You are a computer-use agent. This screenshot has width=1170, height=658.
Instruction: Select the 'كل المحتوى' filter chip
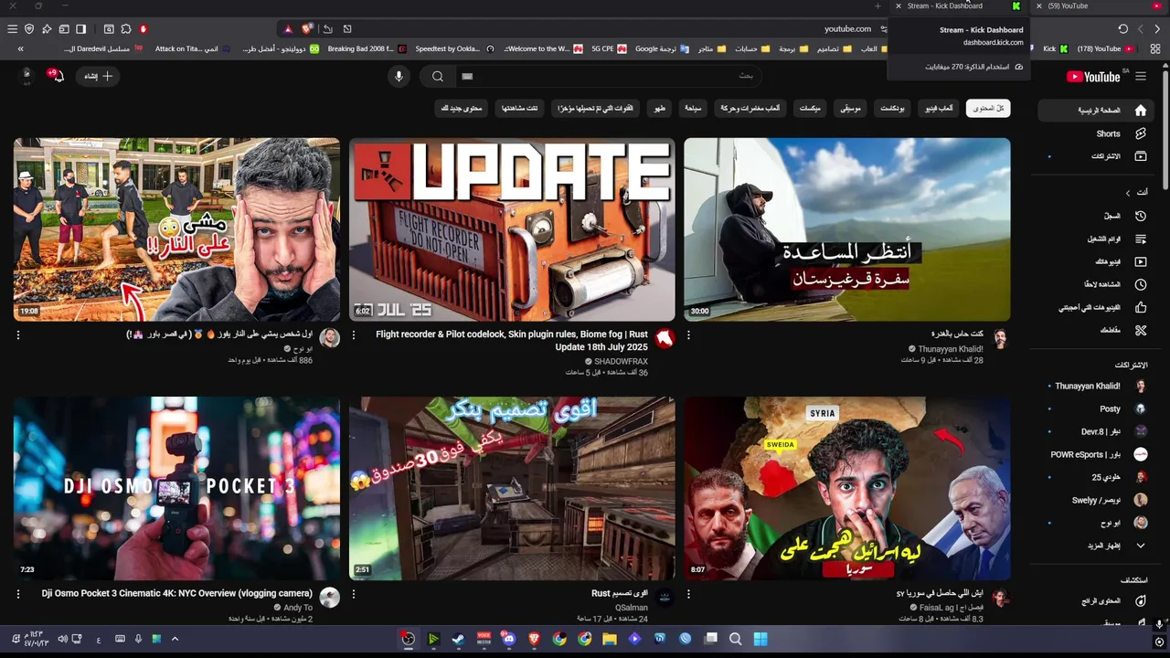[x=988, y=108]
